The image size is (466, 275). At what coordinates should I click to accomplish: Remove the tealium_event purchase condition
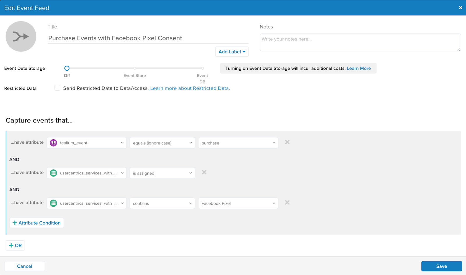pos(287,142)
